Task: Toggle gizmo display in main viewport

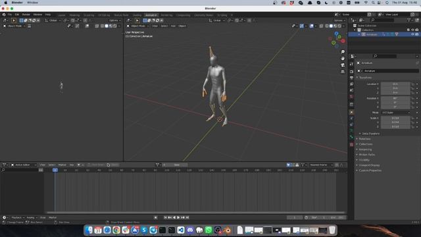Action: point(301,26)
